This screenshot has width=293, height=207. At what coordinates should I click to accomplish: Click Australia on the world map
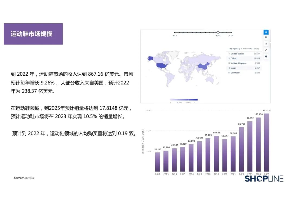[210, 80]
